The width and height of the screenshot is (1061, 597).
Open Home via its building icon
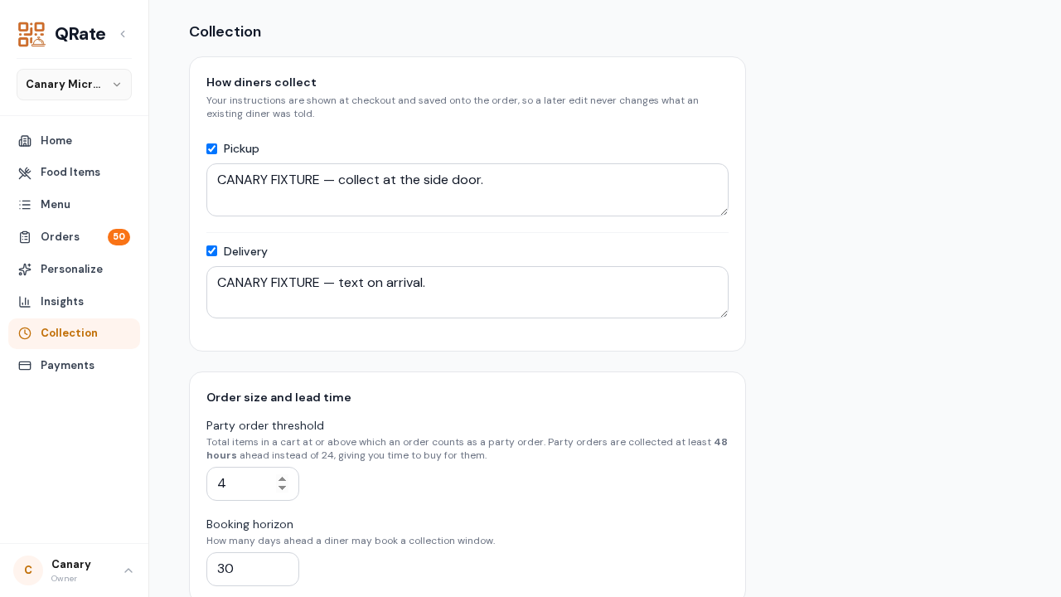coord(25,141)
